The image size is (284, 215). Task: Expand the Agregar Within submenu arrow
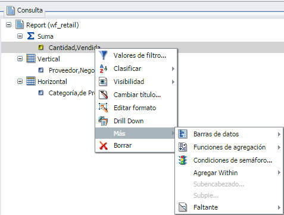pyautogui.click(x=279, y=173)
